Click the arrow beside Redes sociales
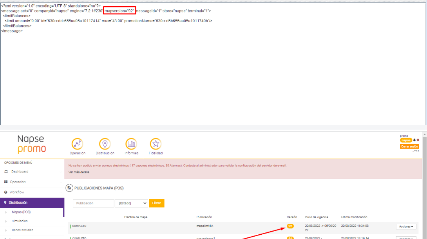Viewport: 427px width, 239px height. tap(6, 230)
